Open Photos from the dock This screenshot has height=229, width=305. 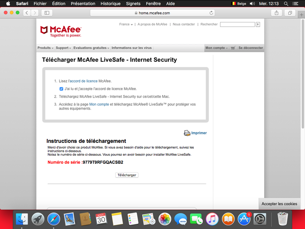[165, 219]
